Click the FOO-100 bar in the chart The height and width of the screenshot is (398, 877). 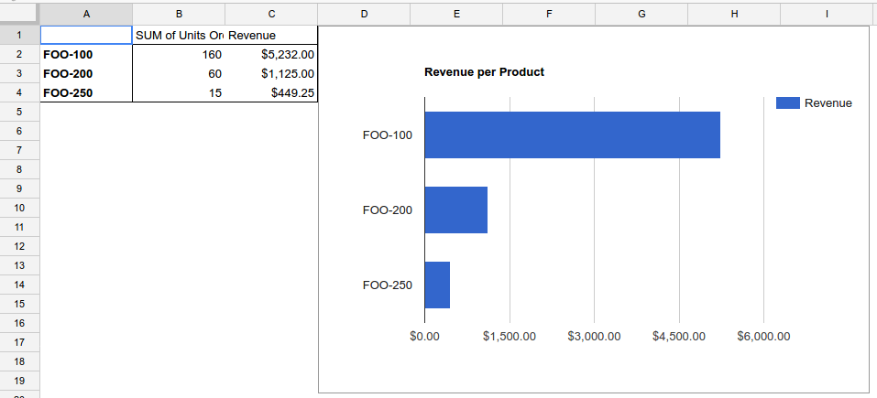(572, 135)
